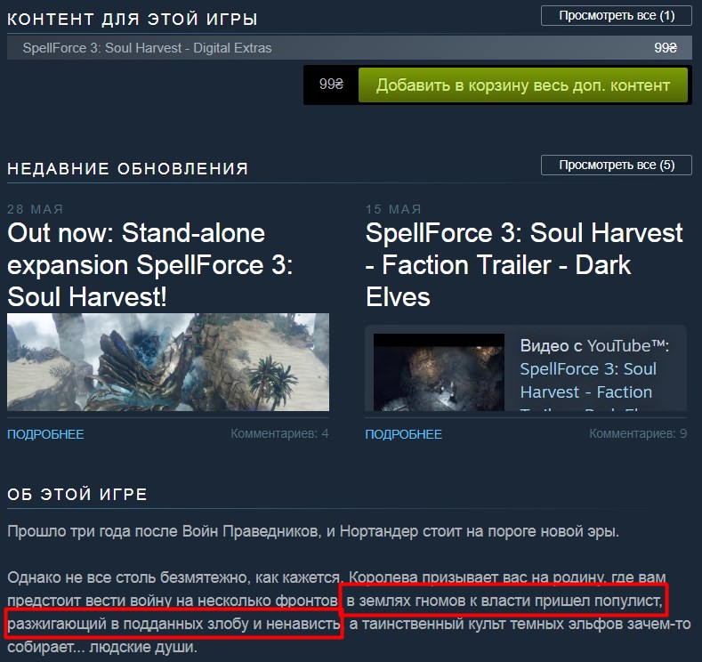Open 'Out now: Stand-alone expansion' news title
The height and width of the screenshot is (662, 702).
click(x=150, y=264)
